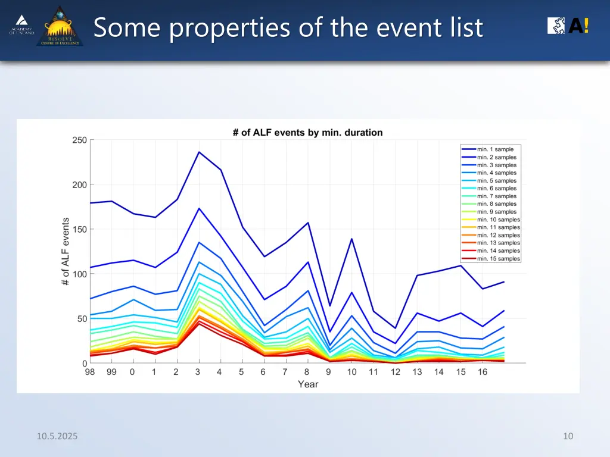The image size is (610, 457).
Task: Select legend entry 'min. 1 sample'
Action: pos(487,149)
